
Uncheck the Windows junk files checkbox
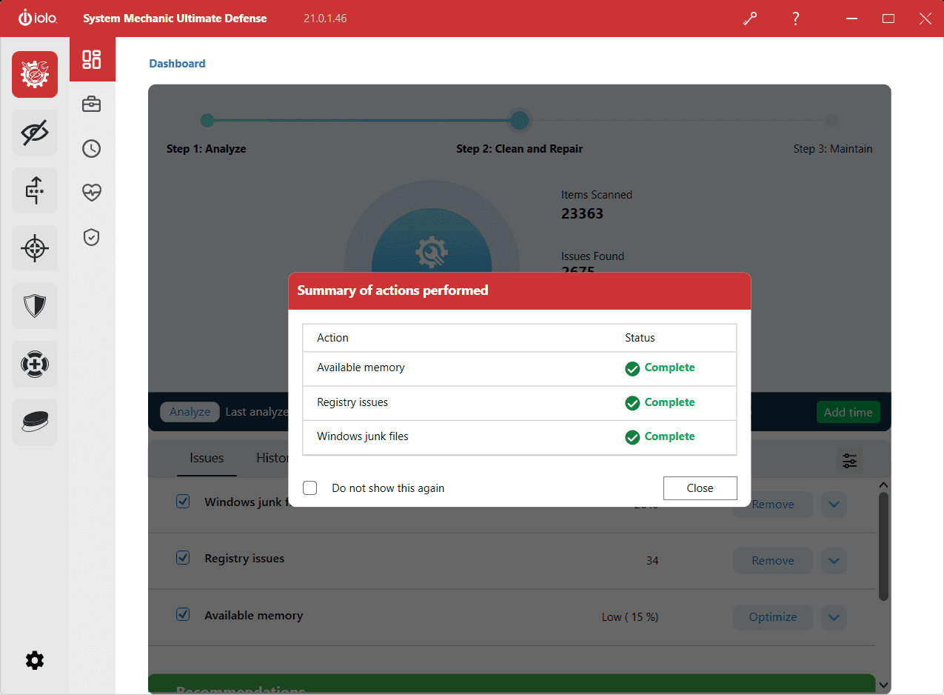pyautogui.click(x=183, y=502)
